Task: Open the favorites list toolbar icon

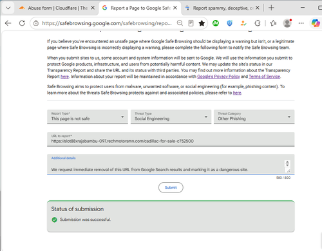Action: pos(273,23)
